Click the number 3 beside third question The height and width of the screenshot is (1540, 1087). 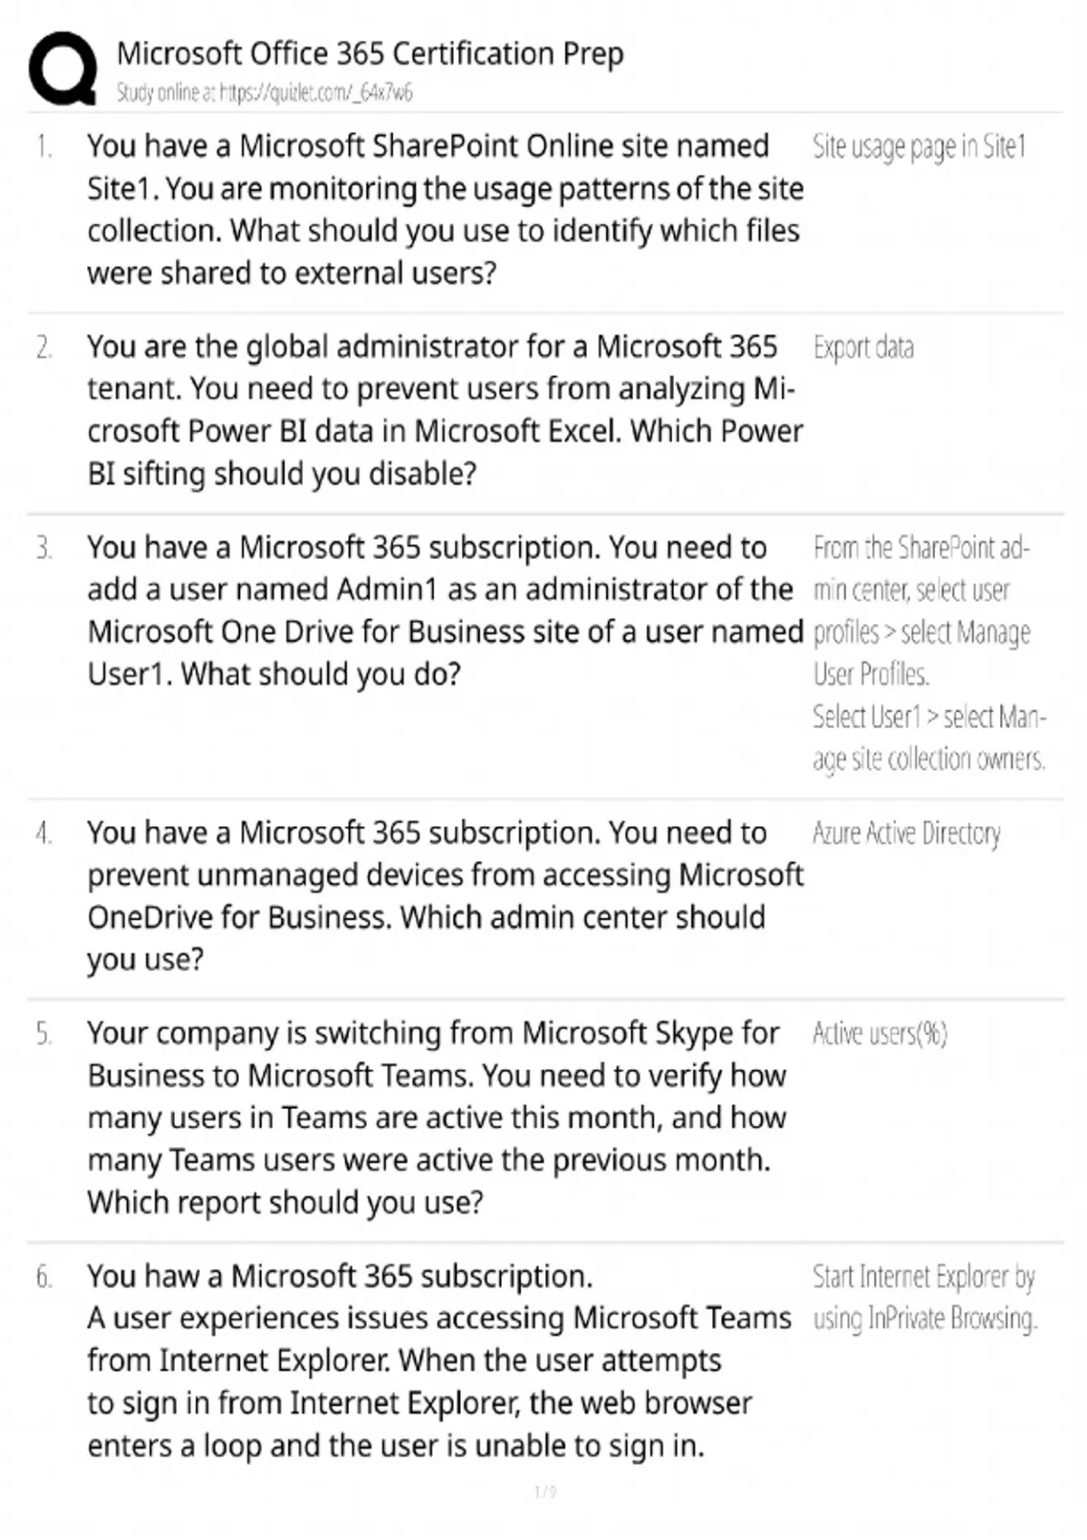[43, 548]
